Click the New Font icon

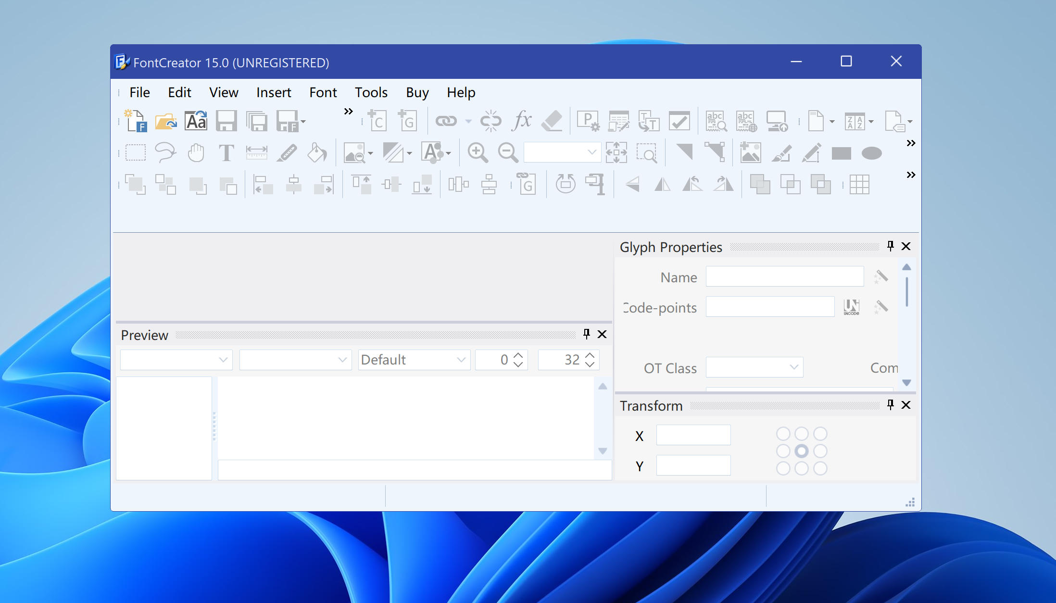click(x=136, y=121)
